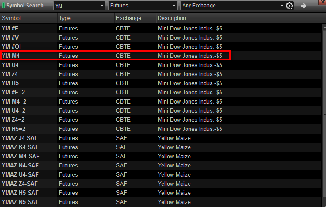Image resolution: width=326 pixels, height=207 pixels.
Task: Click the scrollbar up arrow
Action: (x=324, y=27)
